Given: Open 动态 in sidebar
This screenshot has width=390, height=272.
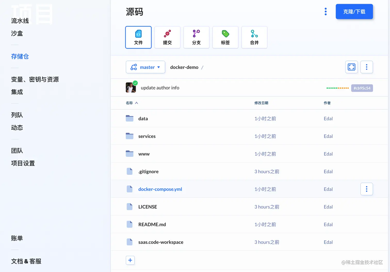Looking at the screenshot, I should (x=17, y=128).
